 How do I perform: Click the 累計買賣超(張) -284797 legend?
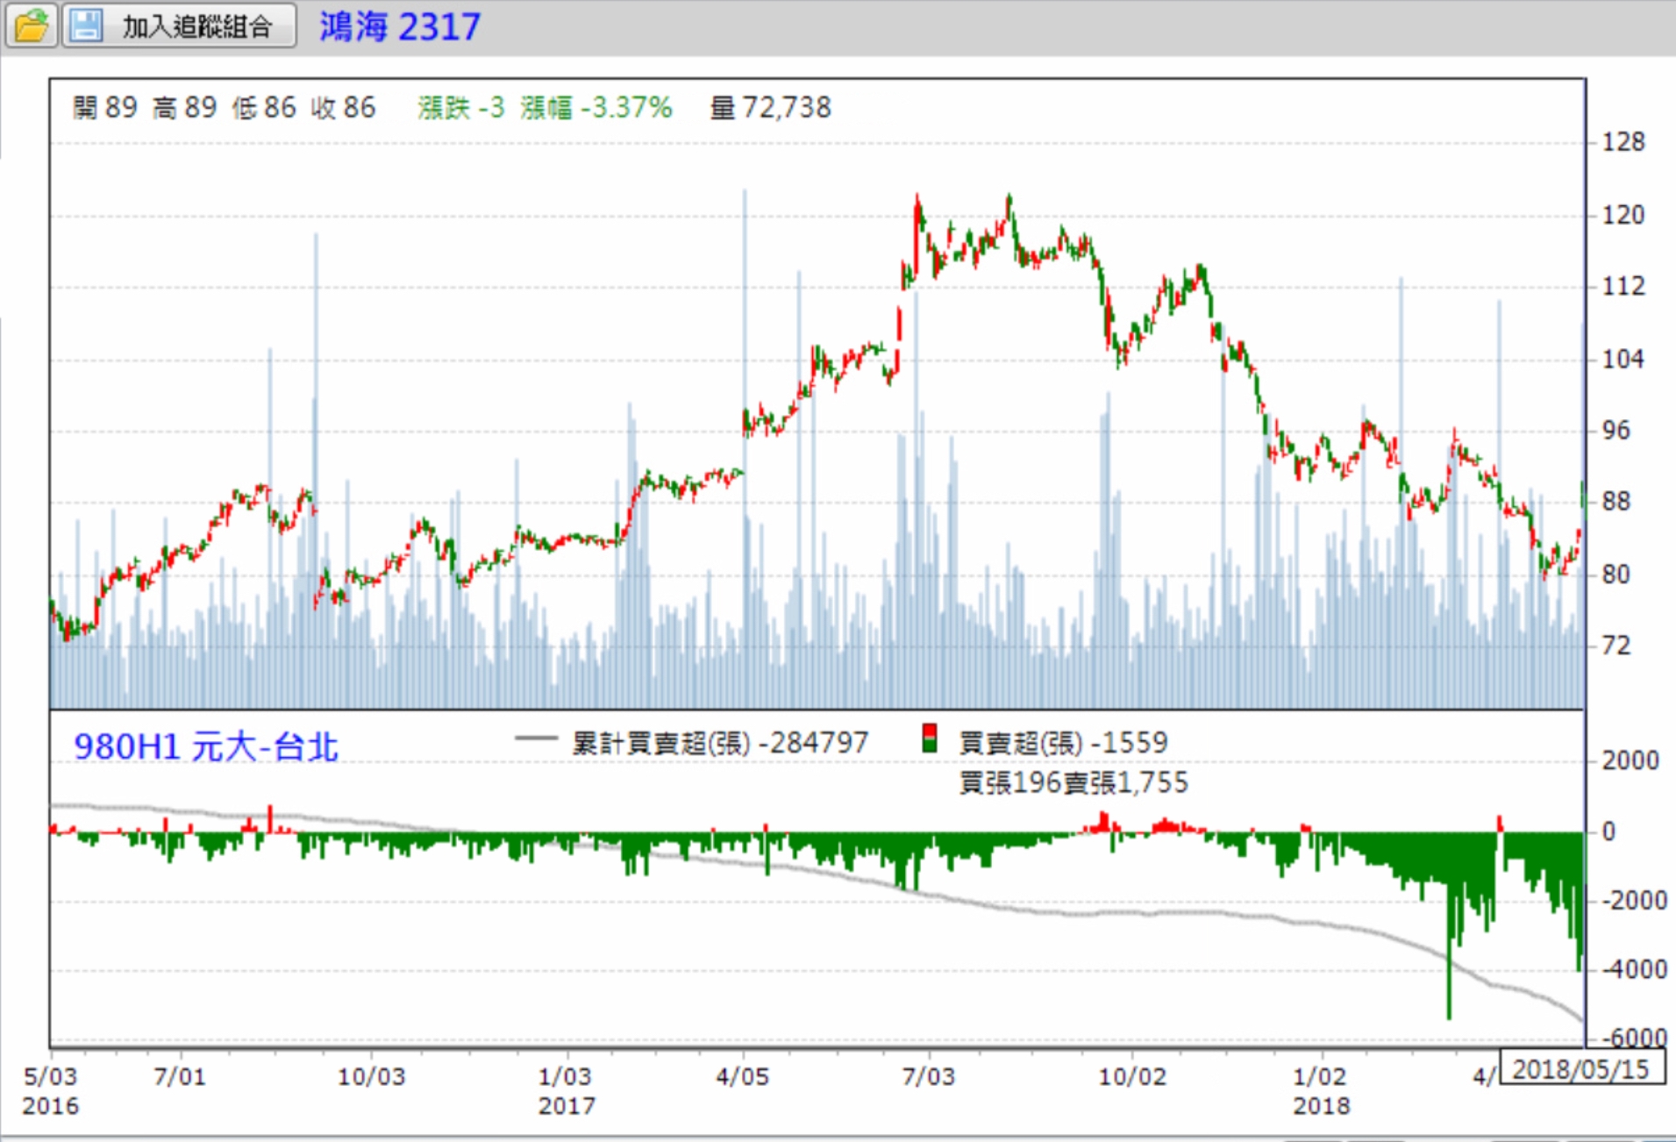pyautogui.click(x=720, y=743)
